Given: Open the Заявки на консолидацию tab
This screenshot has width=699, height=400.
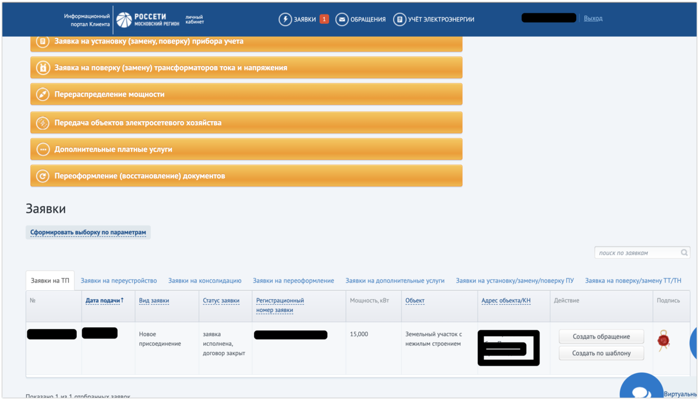Looking at the screenshot, I should point(204,280).
